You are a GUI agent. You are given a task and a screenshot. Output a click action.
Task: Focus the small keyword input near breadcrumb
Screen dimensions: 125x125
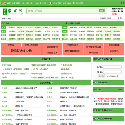point(108,18)
